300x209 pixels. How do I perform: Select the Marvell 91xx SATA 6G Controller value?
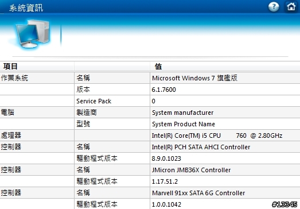198,193
